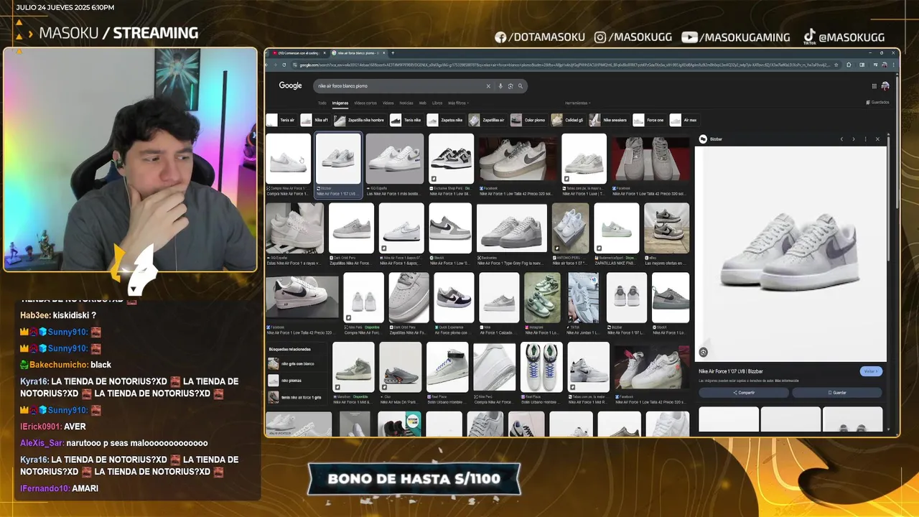Viewport: 919px width, 517px height.
Task: Click the Visitar button
Action: click(870, 371)
